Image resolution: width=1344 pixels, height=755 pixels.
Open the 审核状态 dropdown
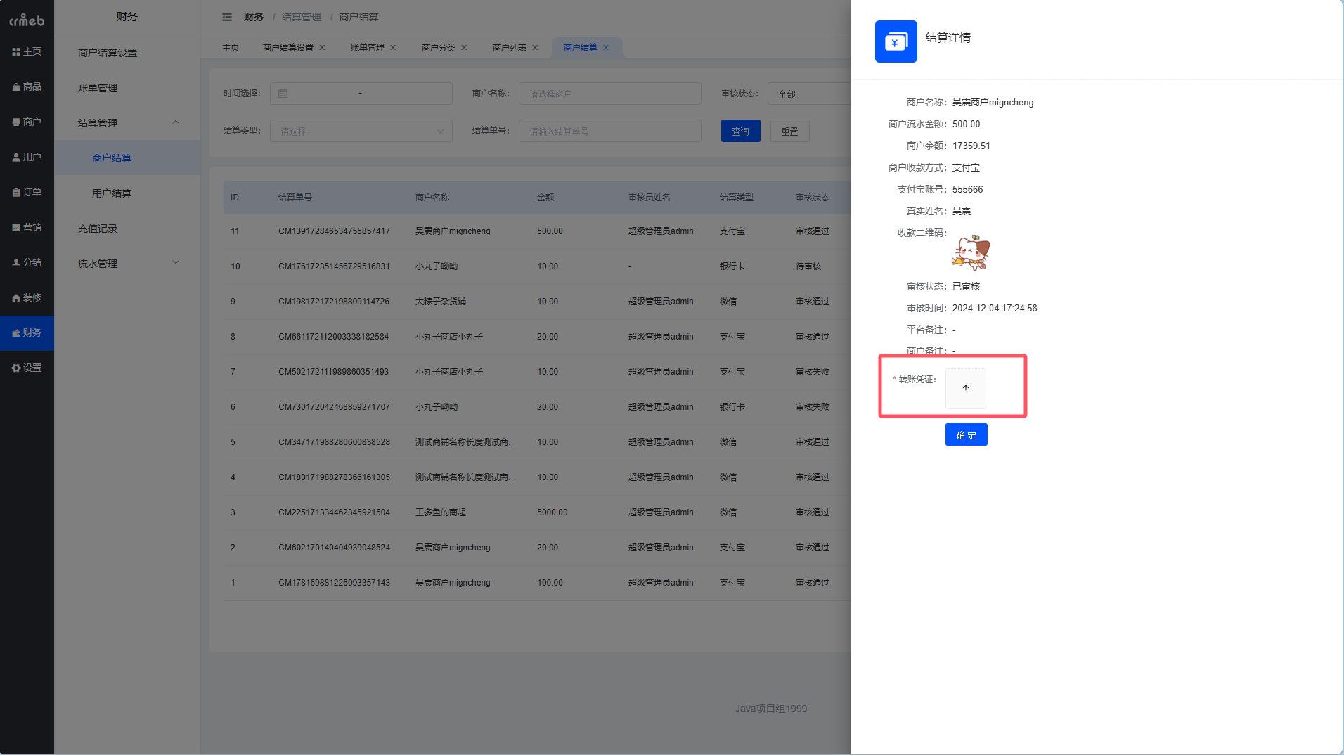pos(808,94)
